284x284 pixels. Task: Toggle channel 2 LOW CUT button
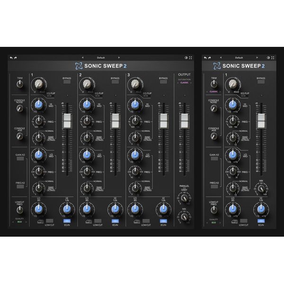pyautogui.click(x=98, y=221)
